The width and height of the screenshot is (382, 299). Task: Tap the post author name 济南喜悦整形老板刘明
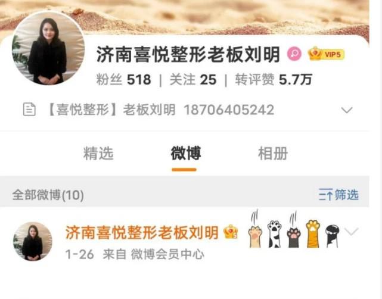point(142,232)
